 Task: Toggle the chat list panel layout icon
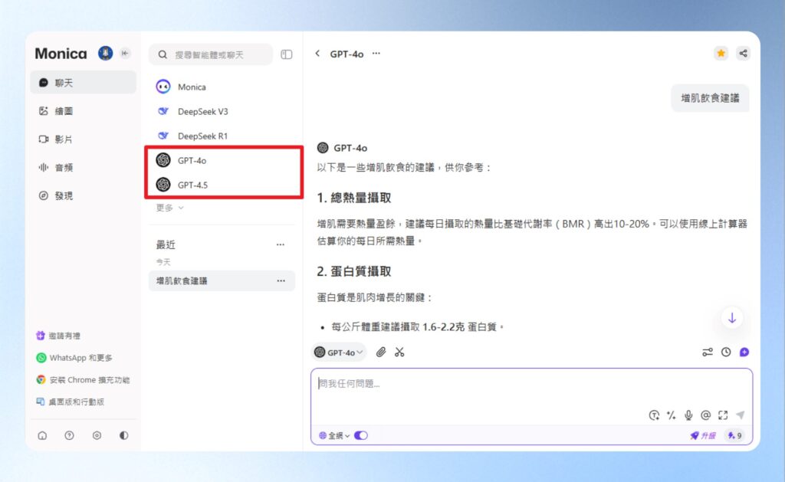coord(287,54)
